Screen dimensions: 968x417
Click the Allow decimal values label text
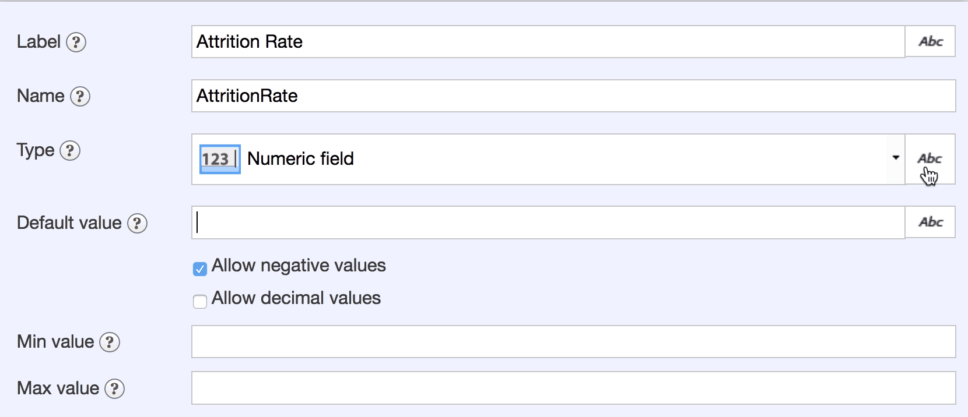tap(296, 298)
